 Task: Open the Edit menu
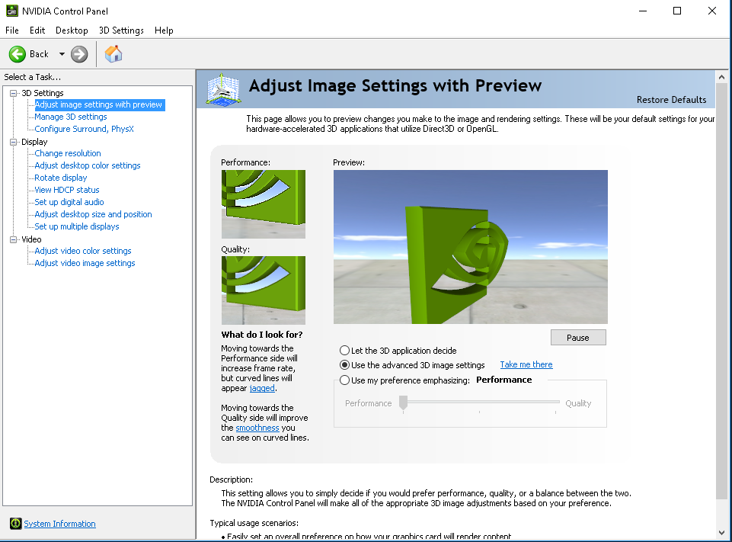coord(37,30)
